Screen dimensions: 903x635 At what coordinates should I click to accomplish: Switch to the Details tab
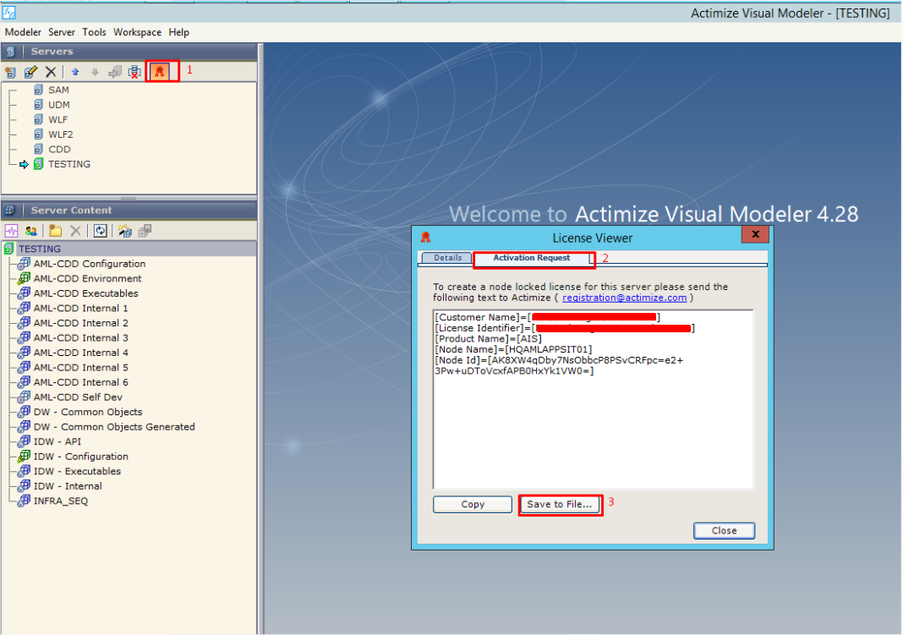(x=447, y=258)
